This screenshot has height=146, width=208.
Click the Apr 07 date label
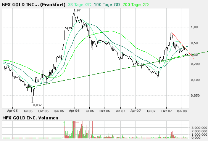click(x=135, y=111)
